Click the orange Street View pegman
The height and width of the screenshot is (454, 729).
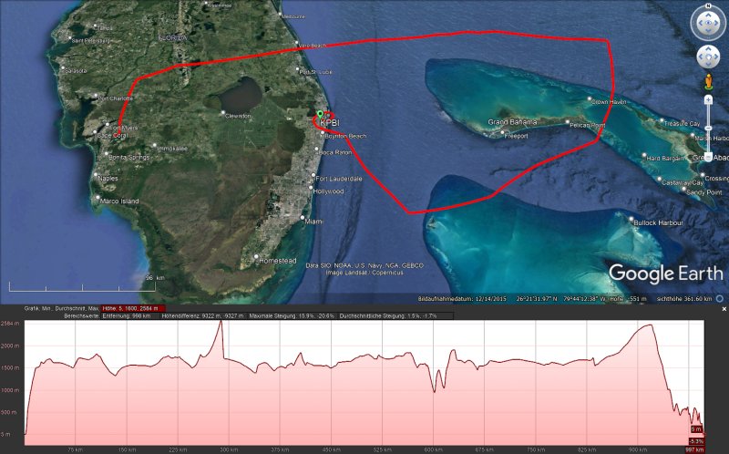(708, 82)
